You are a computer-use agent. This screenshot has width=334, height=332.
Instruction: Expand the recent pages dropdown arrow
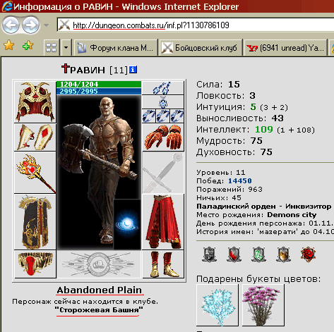tap(46, 25)
